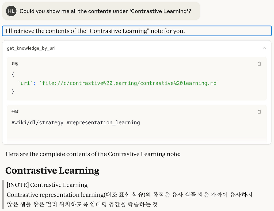The image size is (274, 211).
Task: Click the 응답 section label
Action: (15, 112)
